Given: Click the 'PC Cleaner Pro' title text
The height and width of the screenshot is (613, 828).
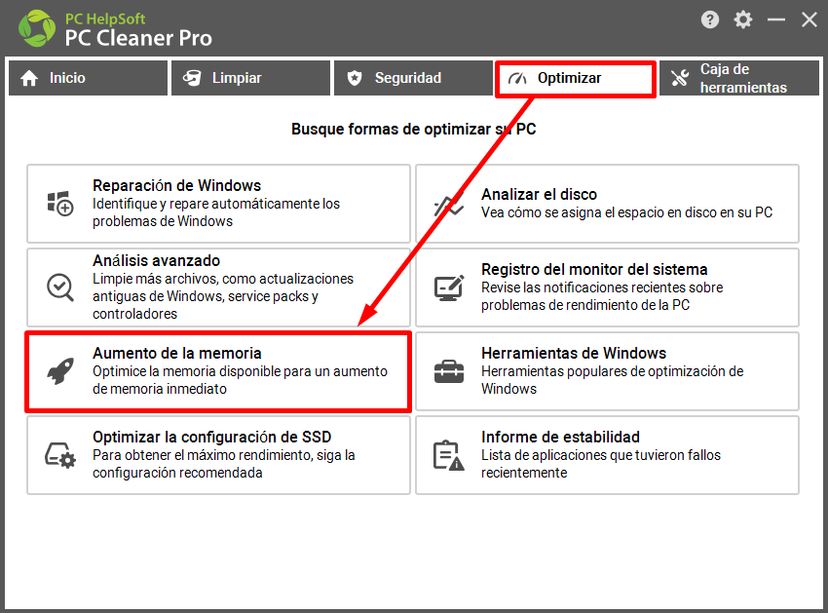Looking at the screenshot, I should (138, 38).
